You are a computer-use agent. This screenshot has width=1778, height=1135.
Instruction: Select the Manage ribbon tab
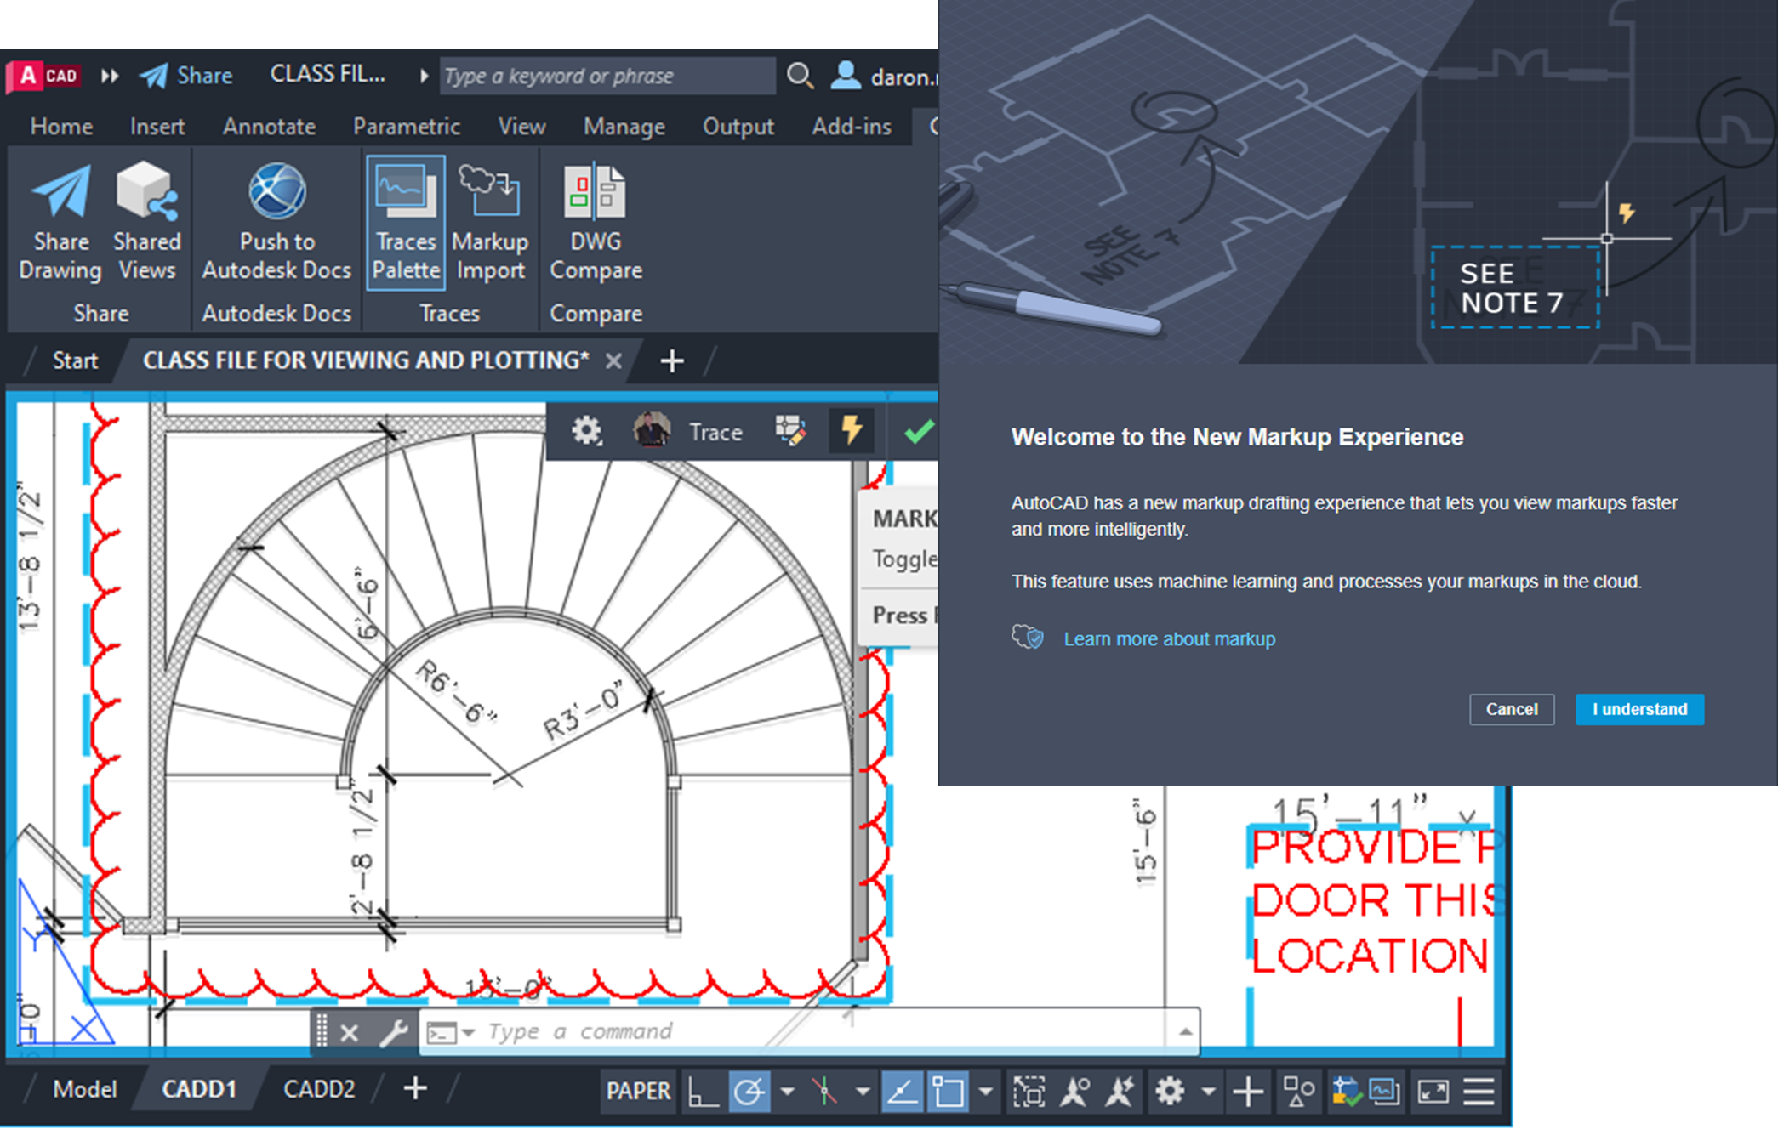(x=624, y=127)
